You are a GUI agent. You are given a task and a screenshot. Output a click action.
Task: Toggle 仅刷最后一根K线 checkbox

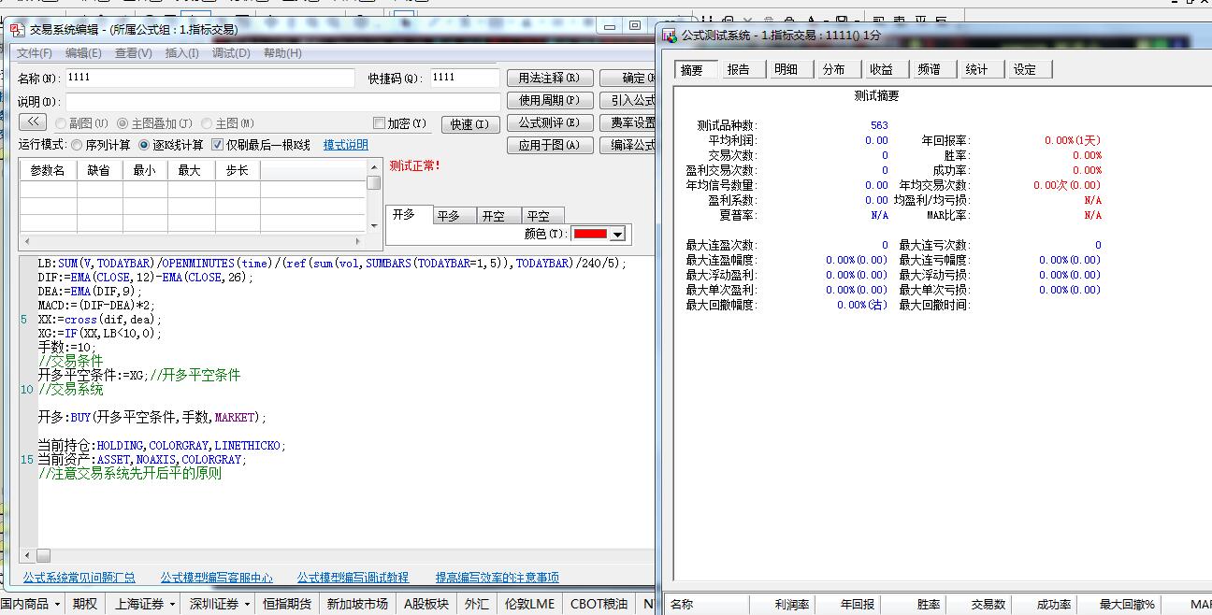218,145
